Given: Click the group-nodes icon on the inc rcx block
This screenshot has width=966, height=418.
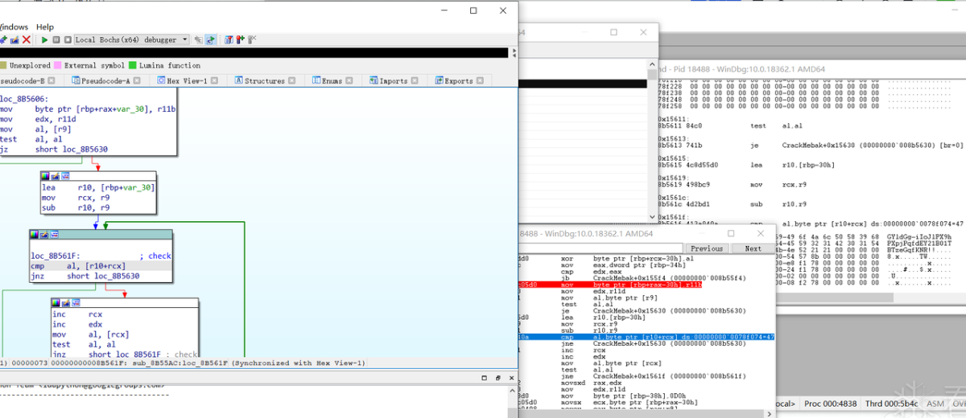Looking at the screenshot, I should pyautogui.click(x=76, y=303).
